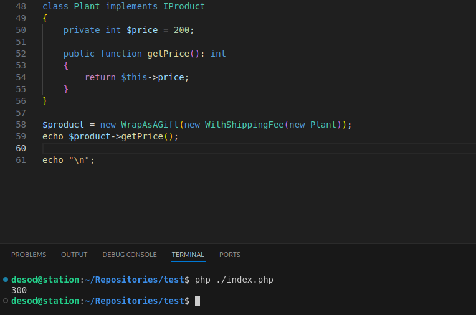Select the TERMINAL panel tab
The height and width of the screenshot is (315, 476).
pyautogui.click(x=188, y=255)
